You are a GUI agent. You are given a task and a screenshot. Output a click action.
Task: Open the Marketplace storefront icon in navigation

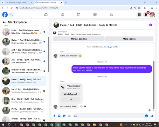[x=95, y=15]
